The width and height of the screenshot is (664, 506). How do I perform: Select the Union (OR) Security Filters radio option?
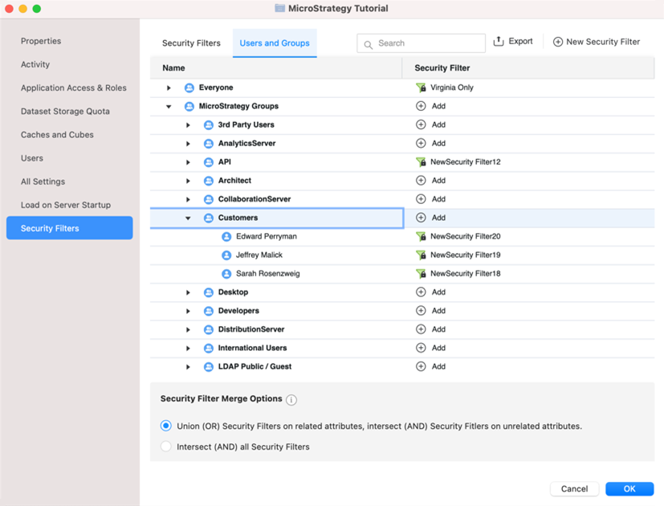pyautogui.click(x=166, y=426)
